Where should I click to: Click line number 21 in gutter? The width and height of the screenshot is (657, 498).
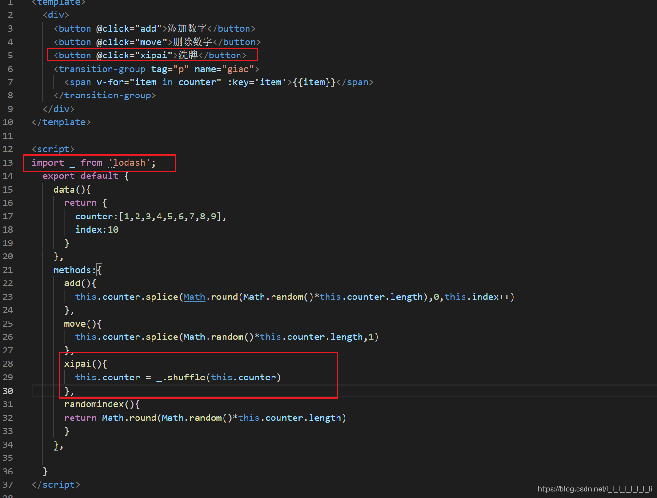8,270
